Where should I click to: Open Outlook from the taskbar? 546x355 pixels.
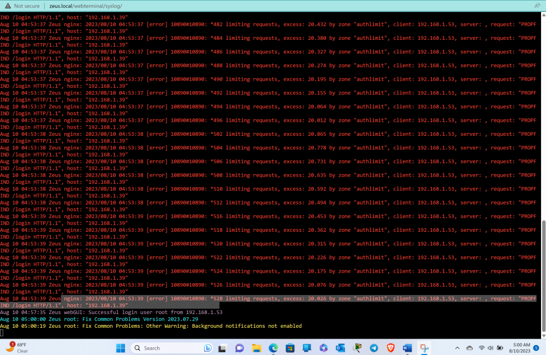(340, 348)
